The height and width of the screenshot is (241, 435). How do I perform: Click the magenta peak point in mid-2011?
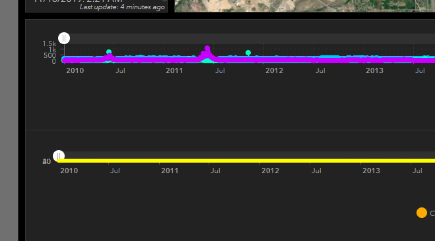coord(207,48)
